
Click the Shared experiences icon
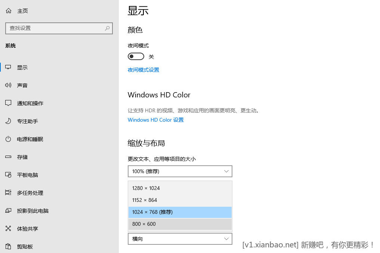pos(8,228)
